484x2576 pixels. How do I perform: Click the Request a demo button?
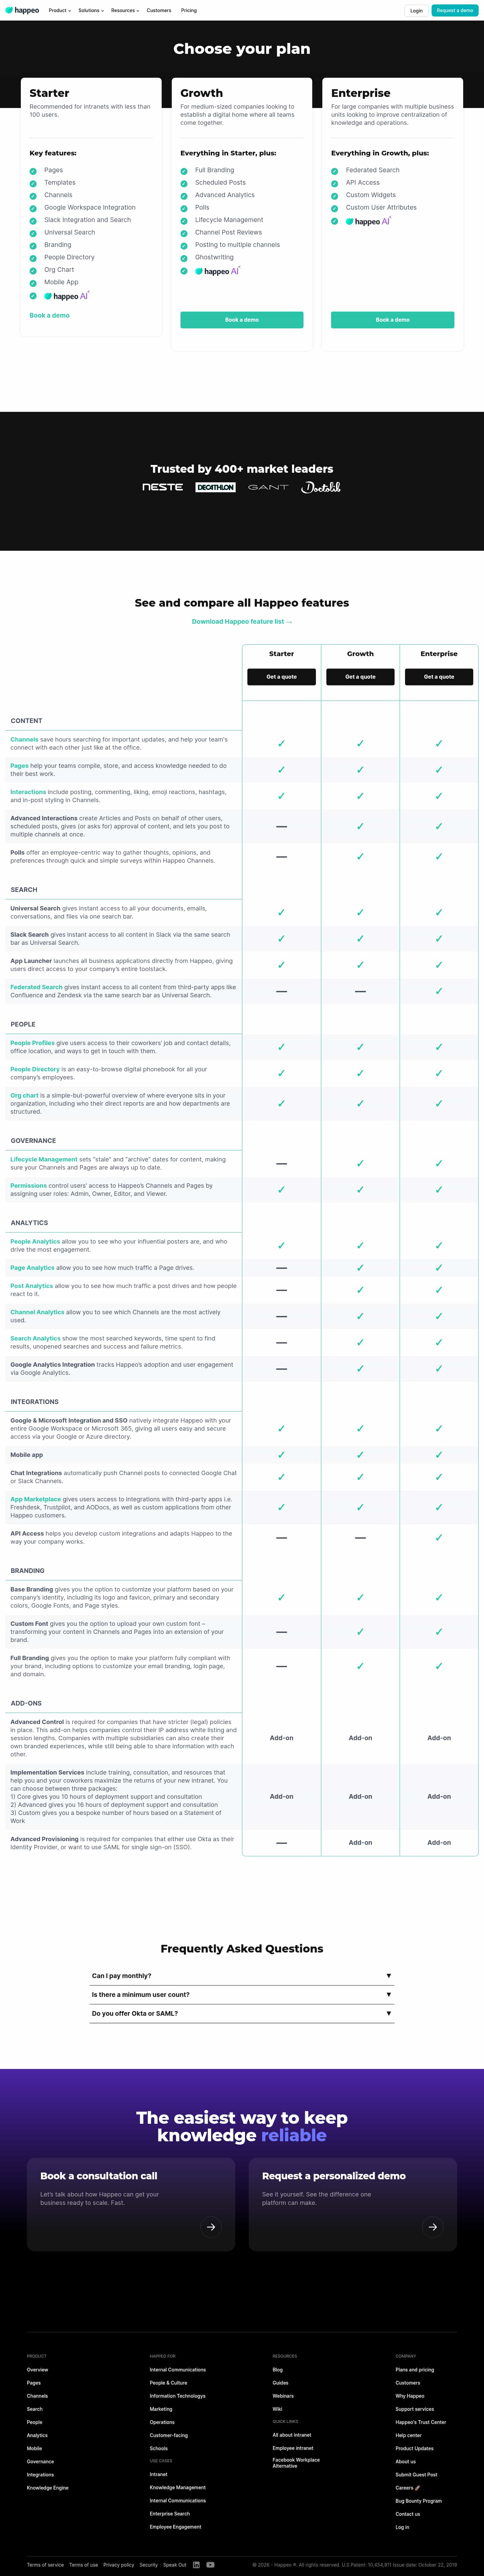tap(454, 10)
